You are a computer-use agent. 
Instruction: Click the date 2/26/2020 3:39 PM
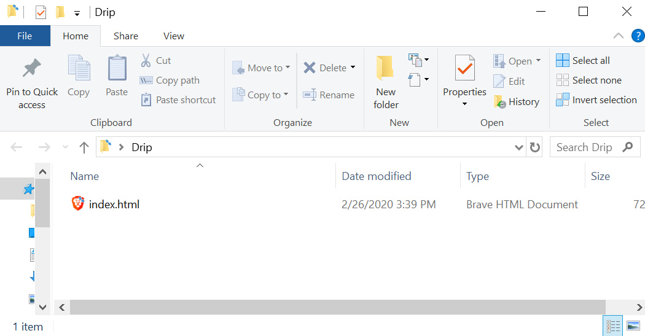point(388,205)
